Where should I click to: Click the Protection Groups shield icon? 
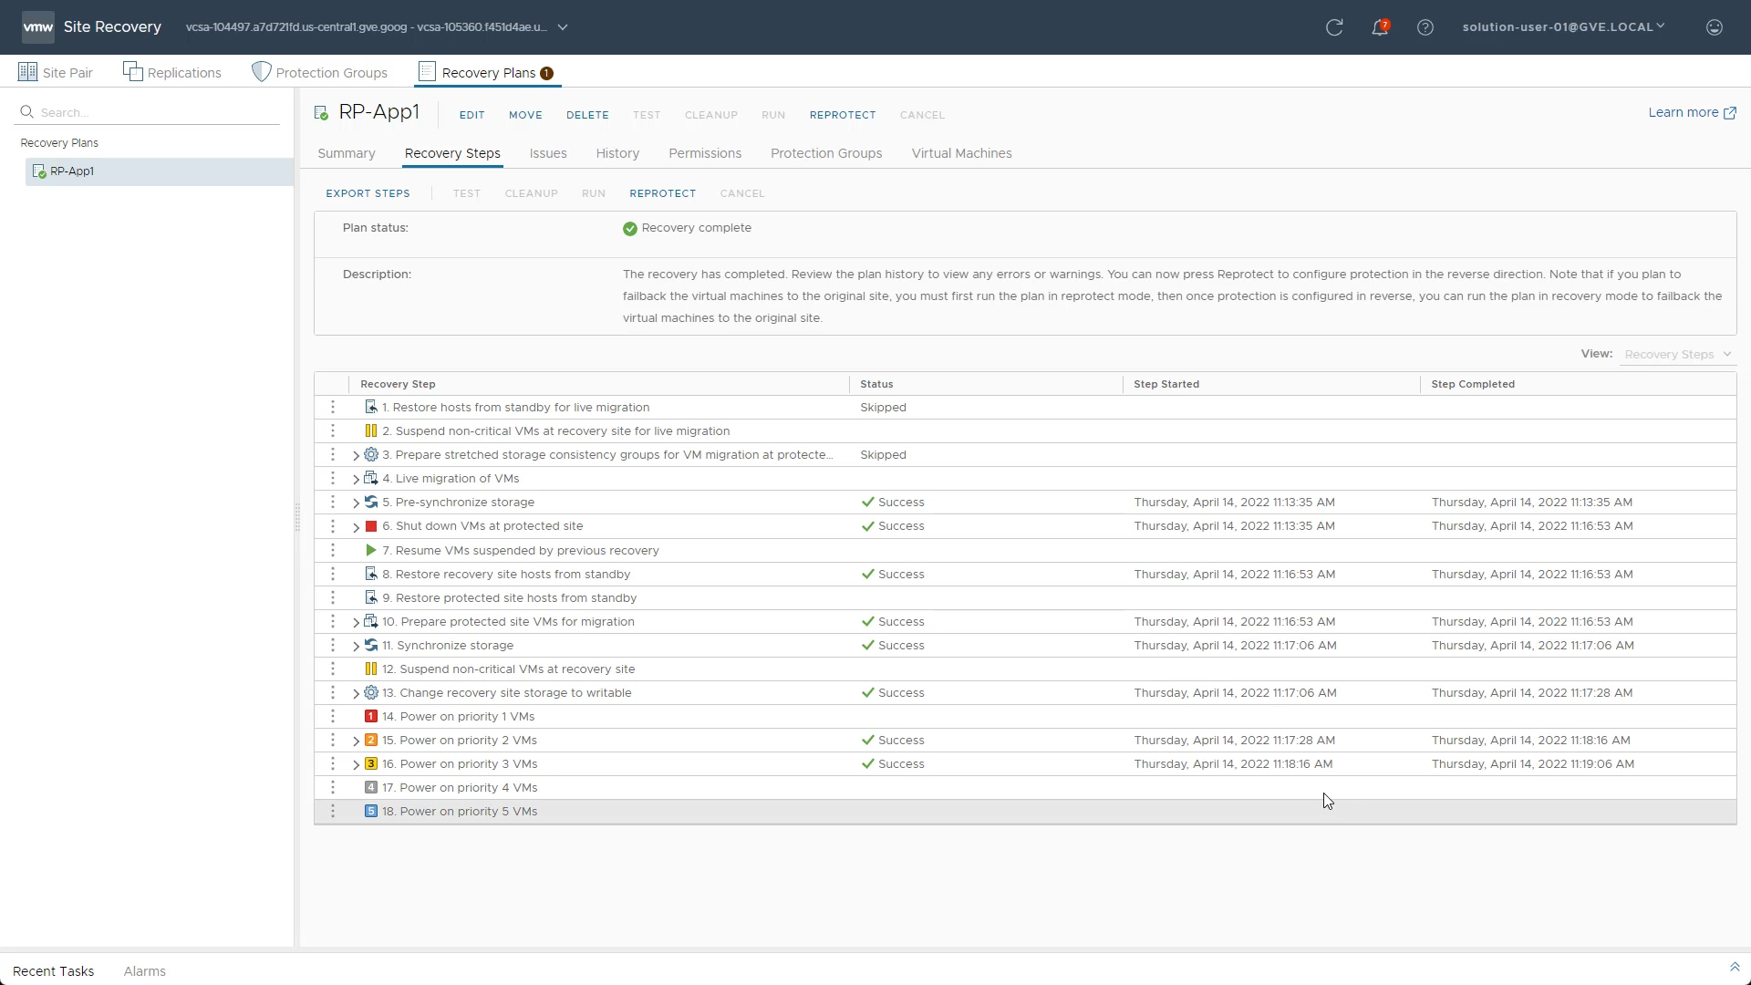262,72
